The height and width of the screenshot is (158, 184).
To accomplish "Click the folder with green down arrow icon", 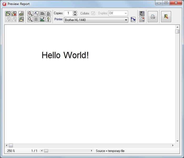I will point(21,19).
